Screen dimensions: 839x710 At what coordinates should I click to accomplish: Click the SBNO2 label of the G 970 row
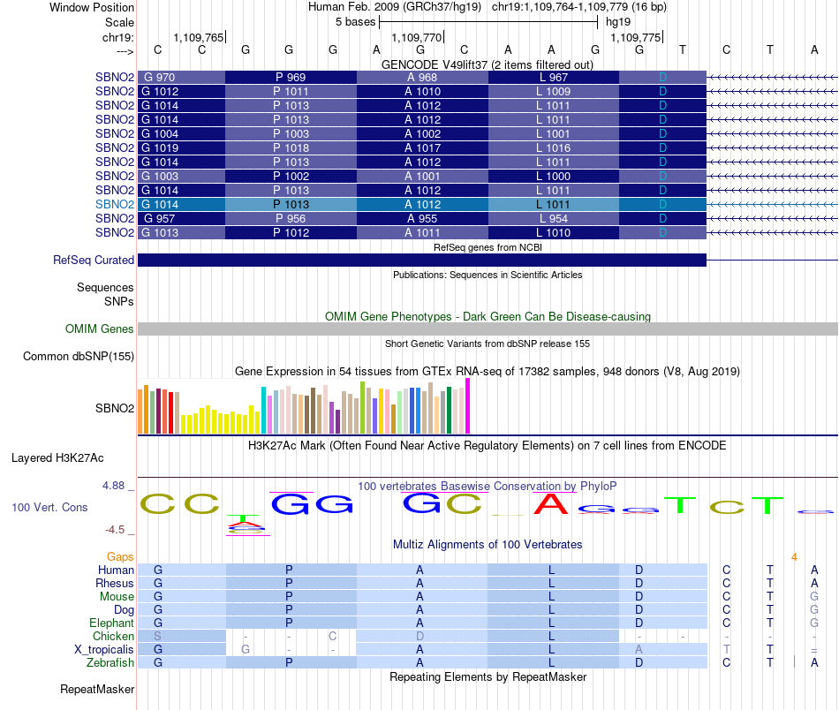click(115, 77)
